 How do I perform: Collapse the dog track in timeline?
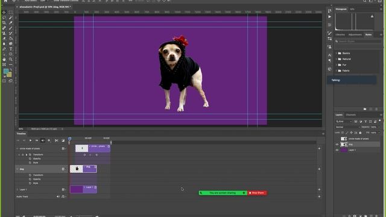(17, 169)
